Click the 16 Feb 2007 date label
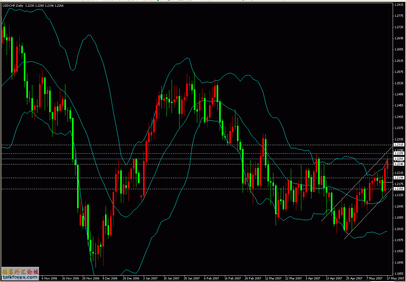The width and height of the screenshot is (406, 282). point(232,279)
